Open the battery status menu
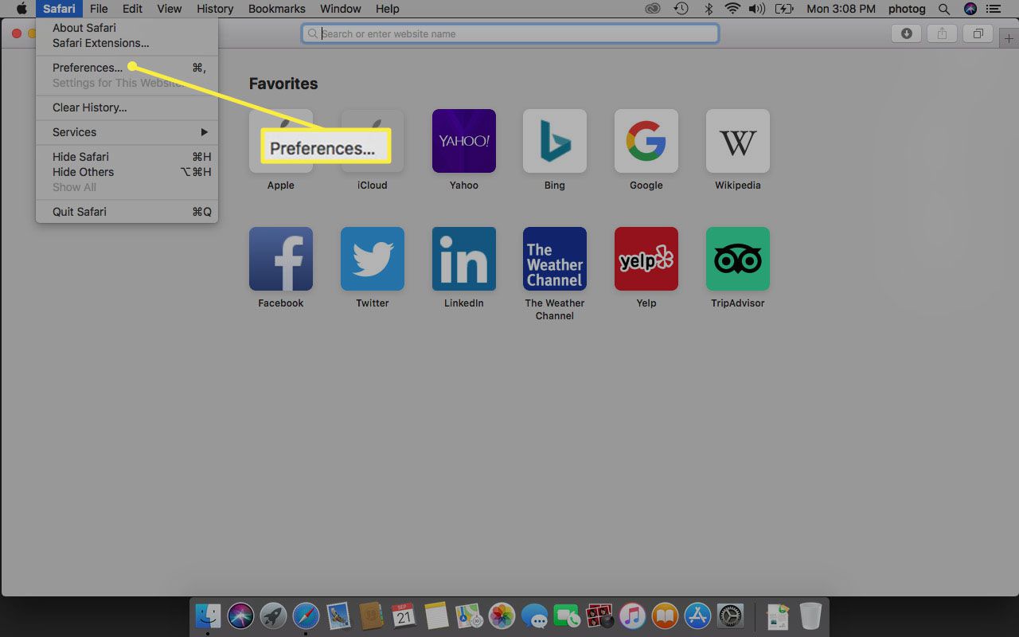 784,9
